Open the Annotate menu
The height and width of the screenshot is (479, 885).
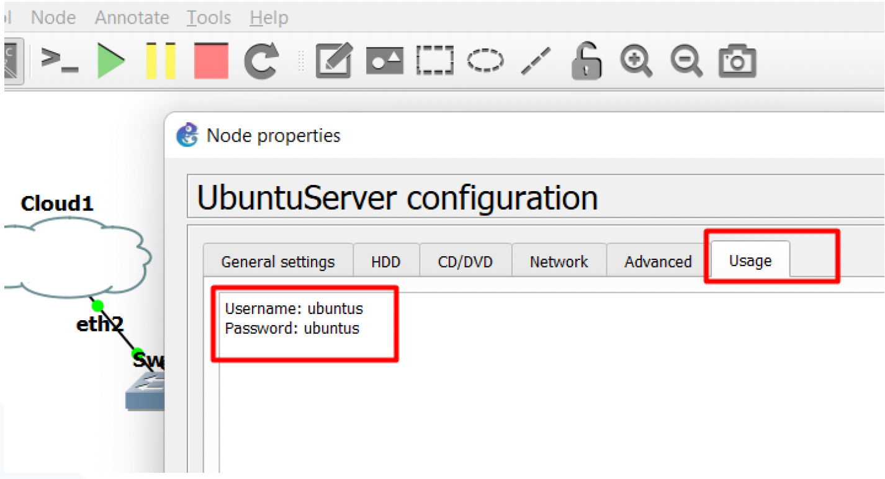132,17
